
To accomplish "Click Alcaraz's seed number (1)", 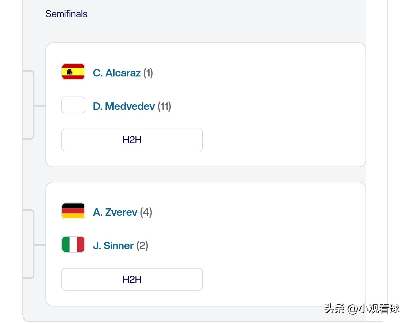I will (x=148, y=73).
